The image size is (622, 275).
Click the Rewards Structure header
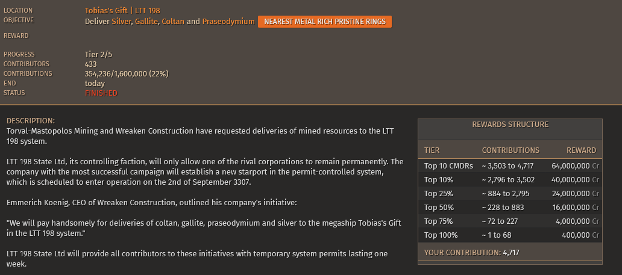pyautogui.click(x=510, y=125)
